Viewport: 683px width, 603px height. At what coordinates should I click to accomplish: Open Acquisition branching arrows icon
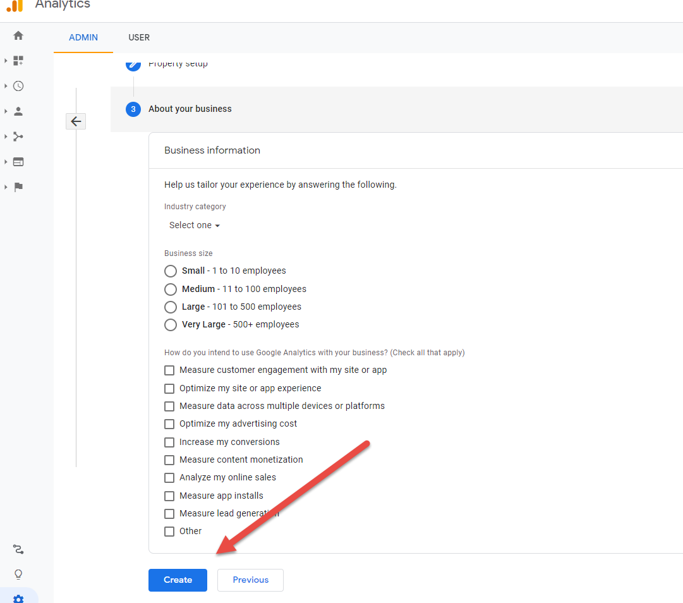click(18, 137)
